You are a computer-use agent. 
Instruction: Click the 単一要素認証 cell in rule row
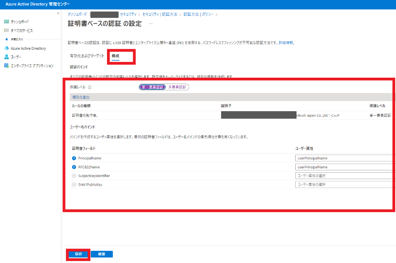click(x=380, y=115)
